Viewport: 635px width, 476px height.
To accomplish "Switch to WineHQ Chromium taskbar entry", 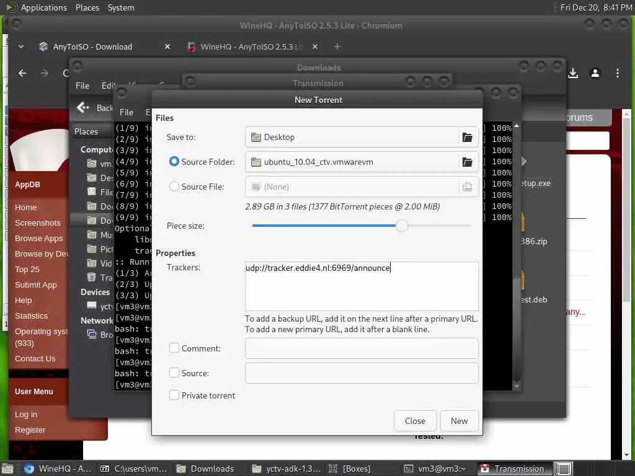I will [57, 469].
